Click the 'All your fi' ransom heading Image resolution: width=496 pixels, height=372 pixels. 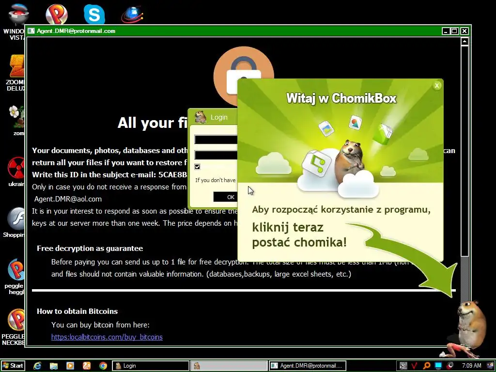[x=153, y=123]
